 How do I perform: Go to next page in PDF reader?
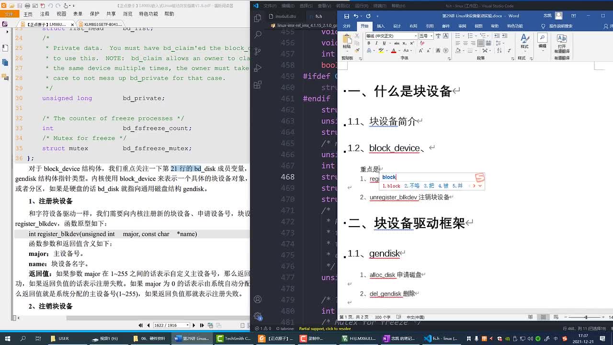[194, 325]
